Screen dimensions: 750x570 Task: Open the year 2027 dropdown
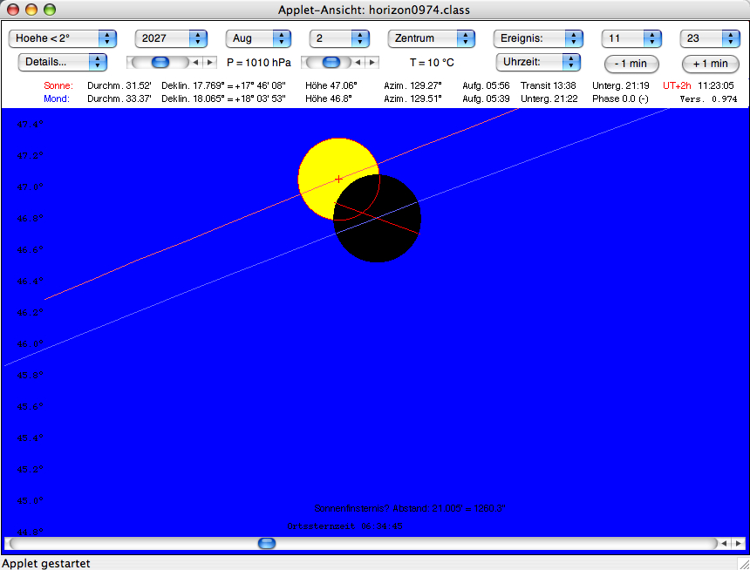tap(171, 38)
